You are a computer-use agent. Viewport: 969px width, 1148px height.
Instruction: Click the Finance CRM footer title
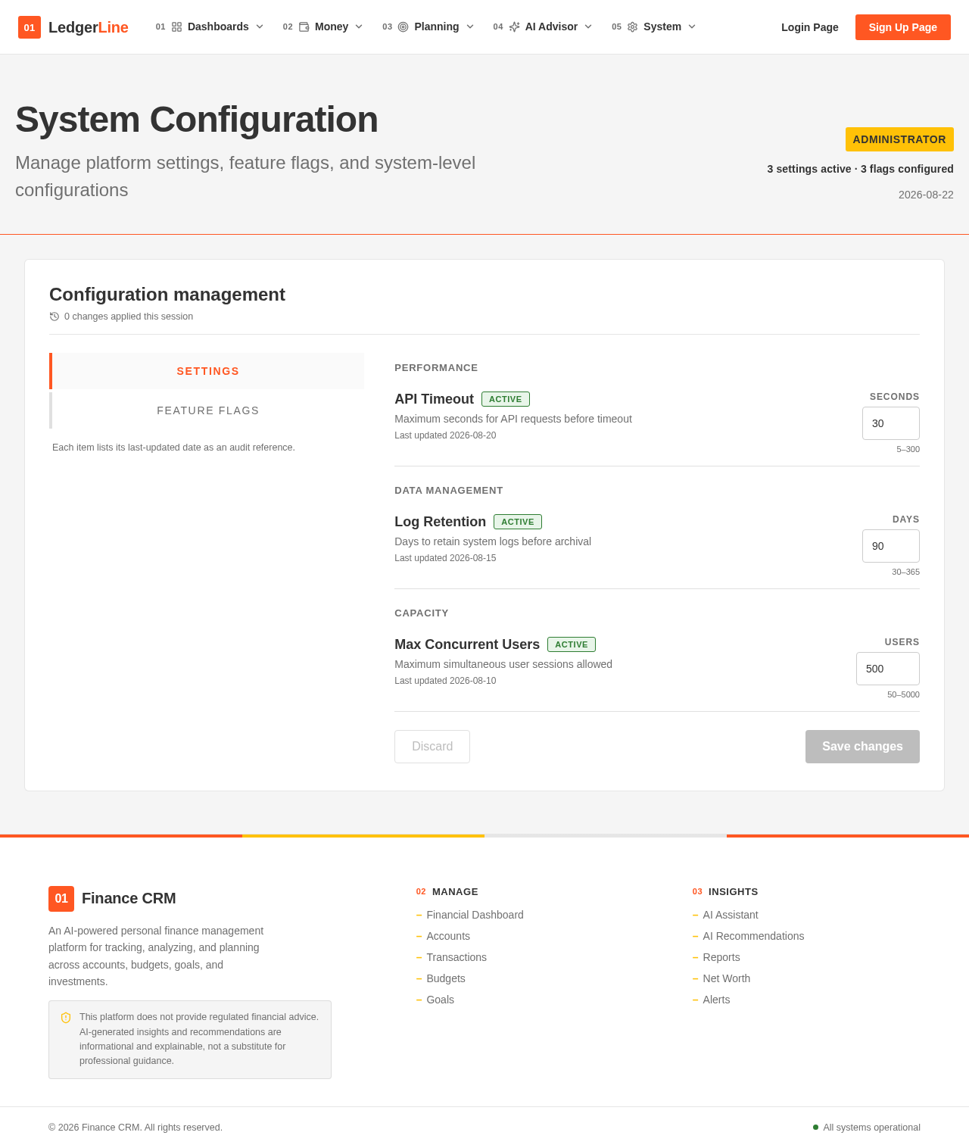[129, 899]
